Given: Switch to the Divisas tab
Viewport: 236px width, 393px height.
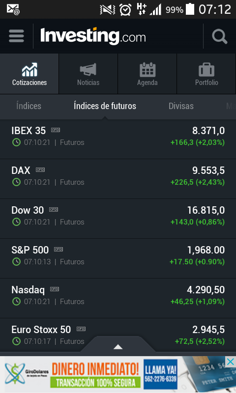Looking at the screenshot, I should (x=181, y=106).
